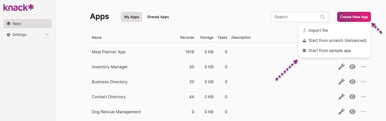Click the Knack logo
Image resolution: width=386 pixels, height=121 pixels.
click(19, 7)
